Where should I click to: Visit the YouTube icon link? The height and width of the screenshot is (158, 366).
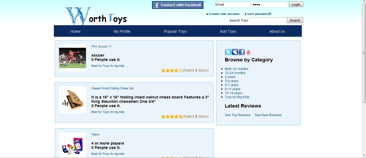(x=248, y=52)
